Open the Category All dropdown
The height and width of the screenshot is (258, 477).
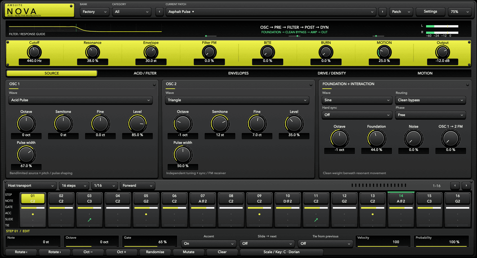tap(131, 12)
